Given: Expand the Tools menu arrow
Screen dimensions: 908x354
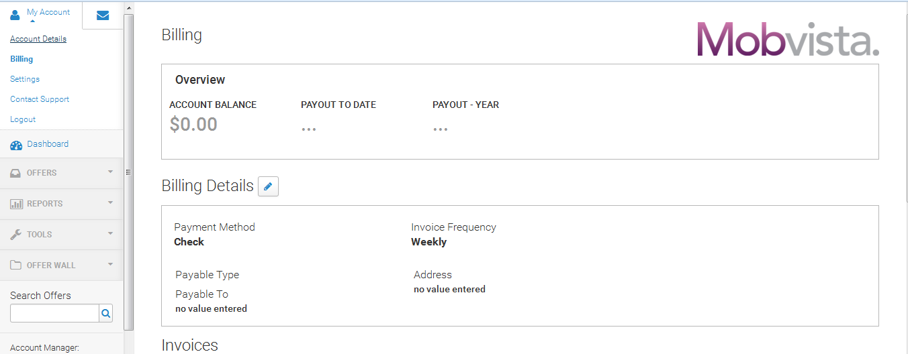Looking at the screenshot, I should 110,234.
